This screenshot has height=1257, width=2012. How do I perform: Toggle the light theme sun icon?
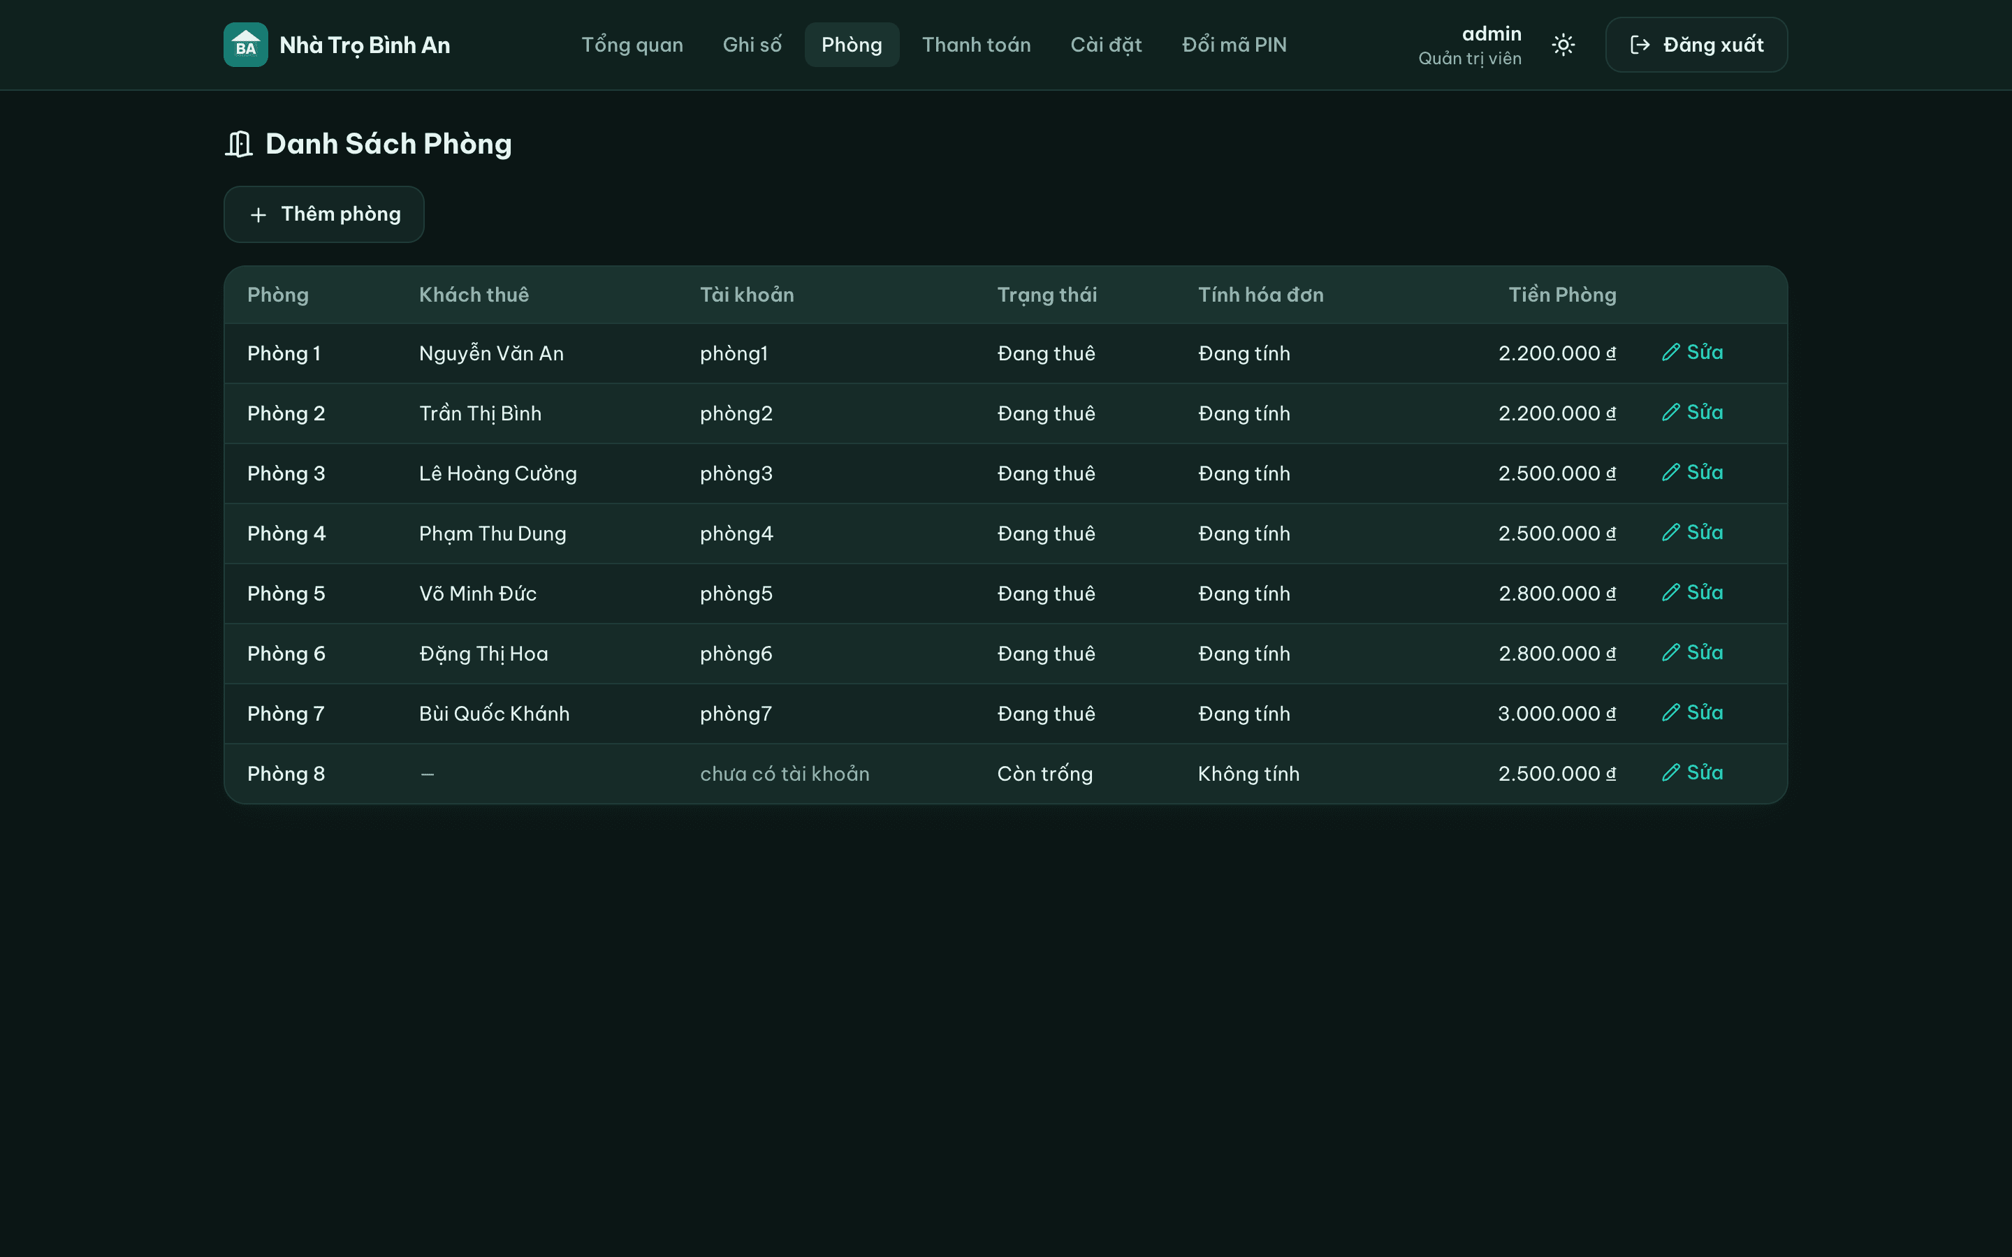1563,45
